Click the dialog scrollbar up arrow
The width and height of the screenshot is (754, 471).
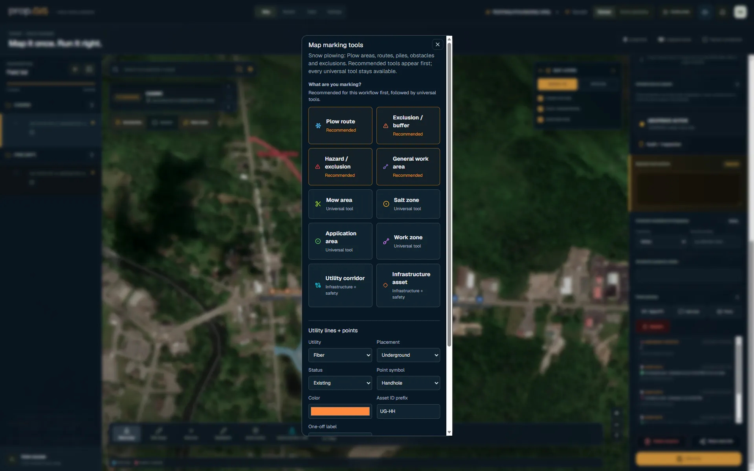(x=449, y=39)
